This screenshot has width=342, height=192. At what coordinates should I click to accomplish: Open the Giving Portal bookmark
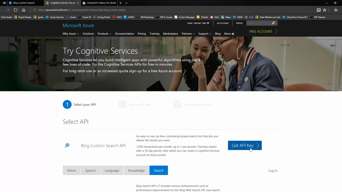tap(102, 17)
